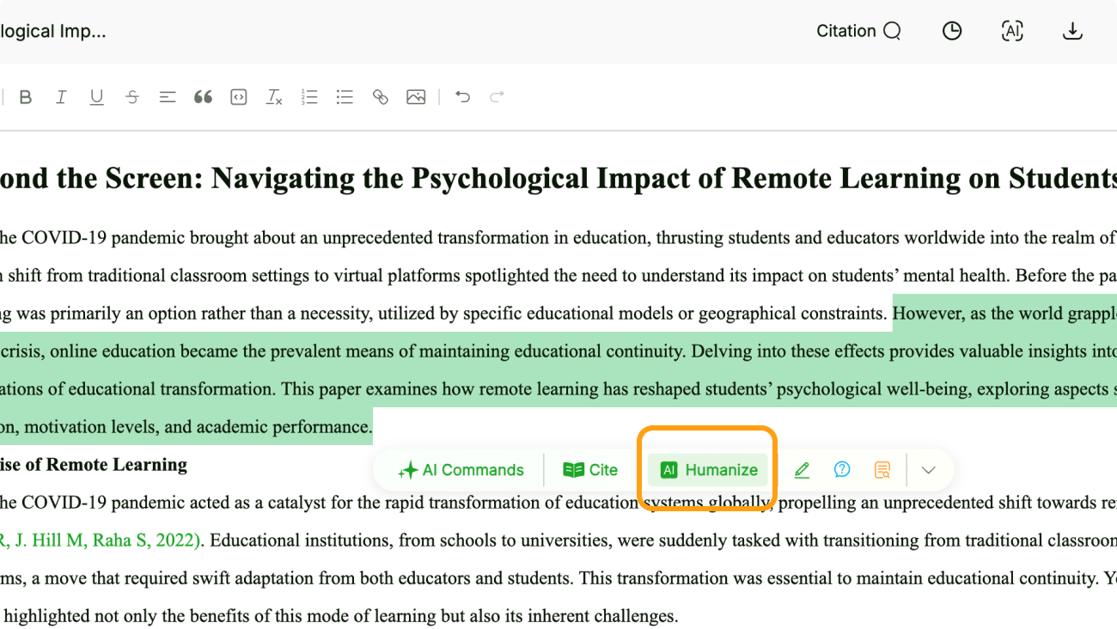Download the document
1117x629 pixels.
(x=1072, y=31)
